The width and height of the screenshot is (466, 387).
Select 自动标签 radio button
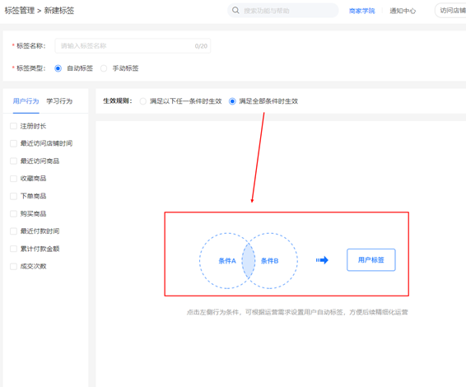coord(58,68)
